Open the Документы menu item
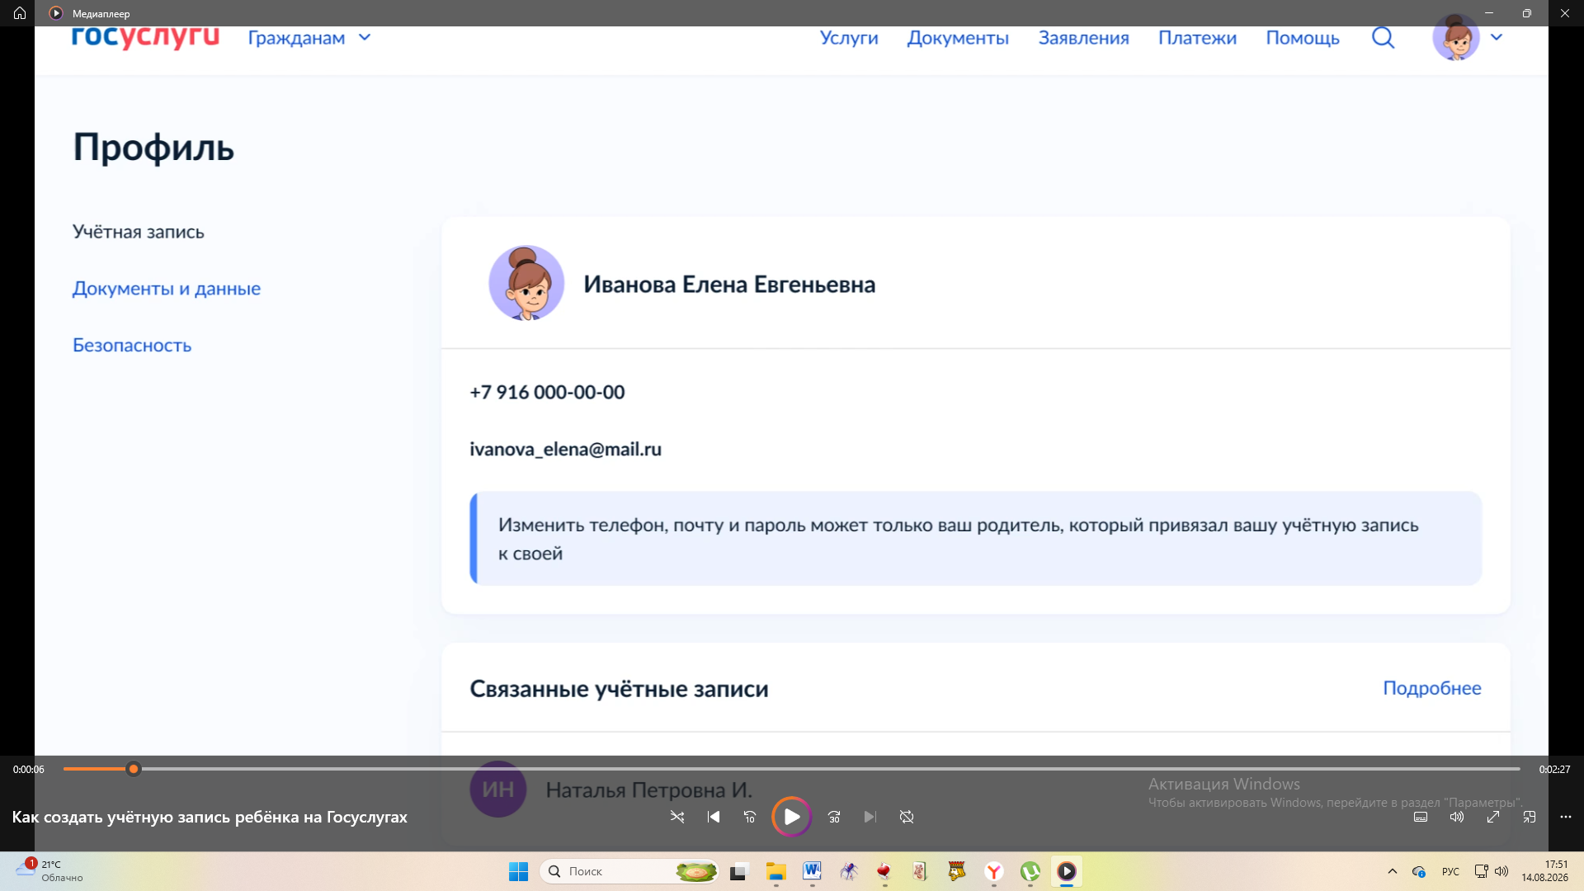 point(958,38)
